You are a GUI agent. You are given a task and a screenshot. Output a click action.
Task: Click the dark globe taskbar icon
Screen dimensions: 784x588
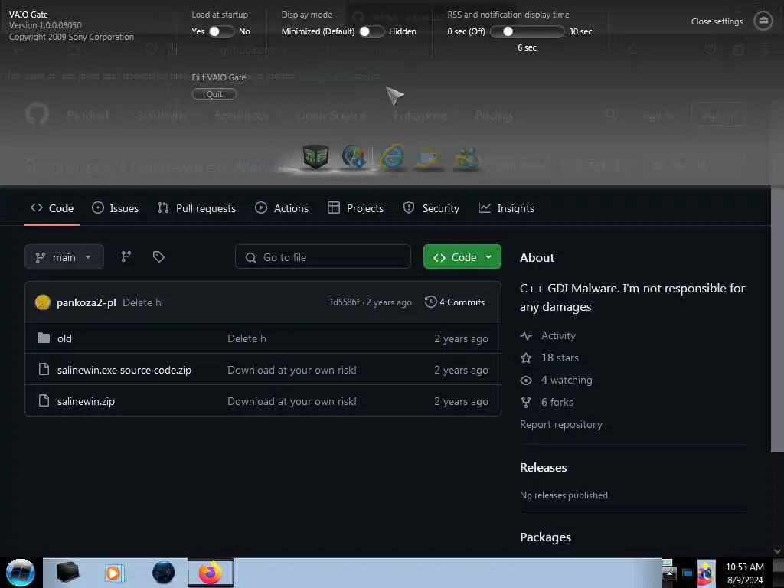pyautogui.click(x=163, y=573)
